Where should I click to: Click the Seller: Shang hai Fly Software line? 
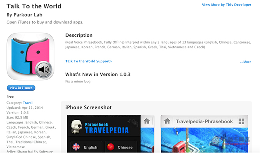[30, 151]
